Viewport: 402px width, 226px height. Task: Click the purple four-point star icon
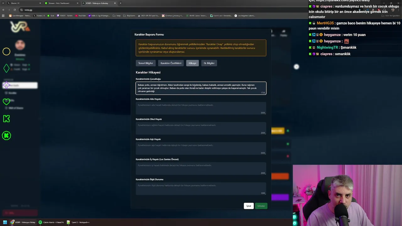tap(6, 85)
